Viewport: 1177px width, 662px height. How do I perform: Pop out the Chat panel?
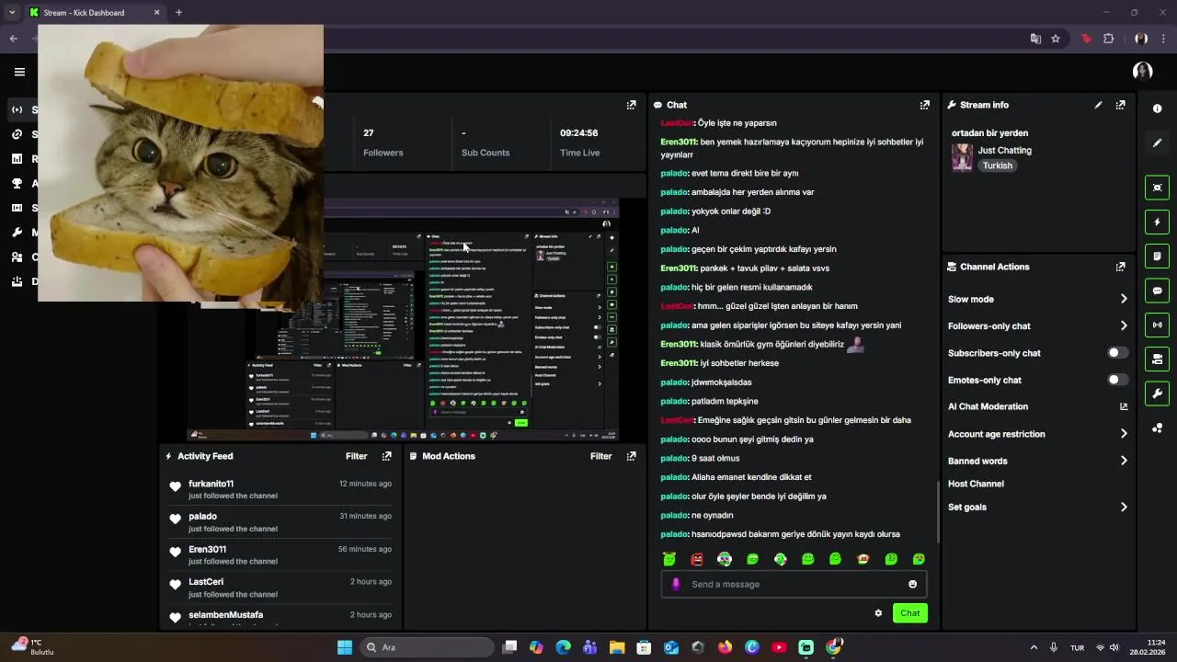pos(925,105)
